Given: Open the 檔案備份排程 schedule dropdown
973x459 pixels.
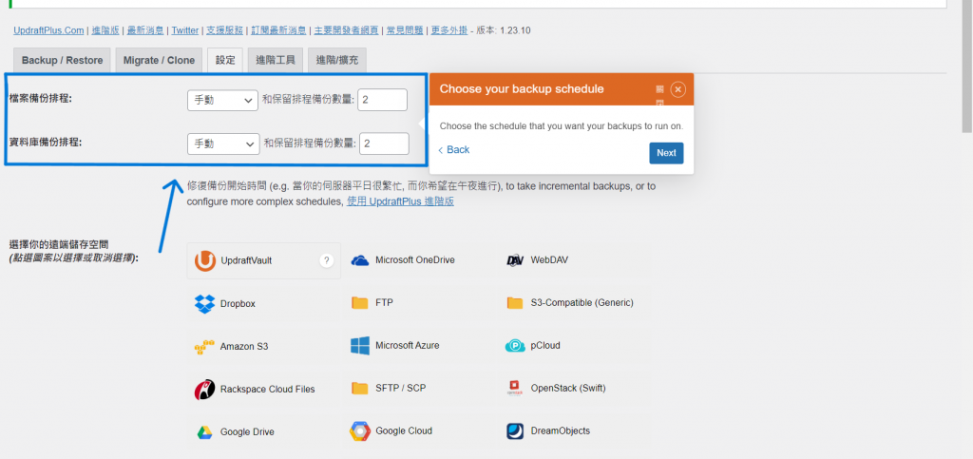Looking at the screenshot, I should click(222, 100).
